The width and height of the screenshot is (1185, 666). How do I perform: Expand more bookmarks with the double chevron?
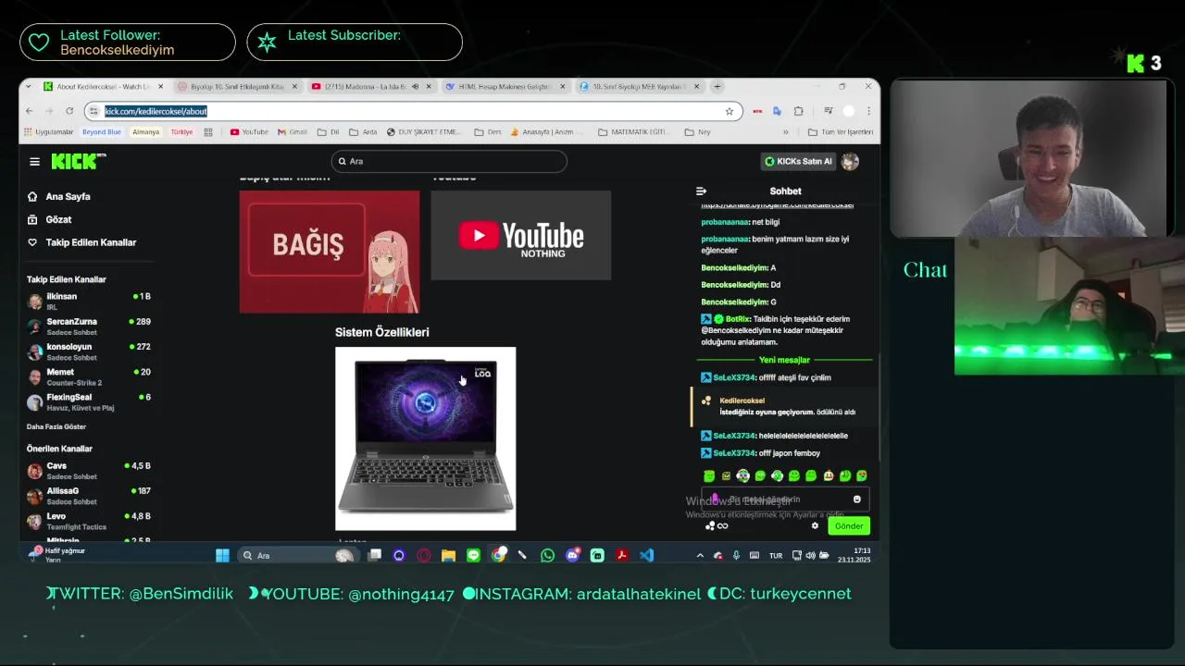[x=785, y=132]
